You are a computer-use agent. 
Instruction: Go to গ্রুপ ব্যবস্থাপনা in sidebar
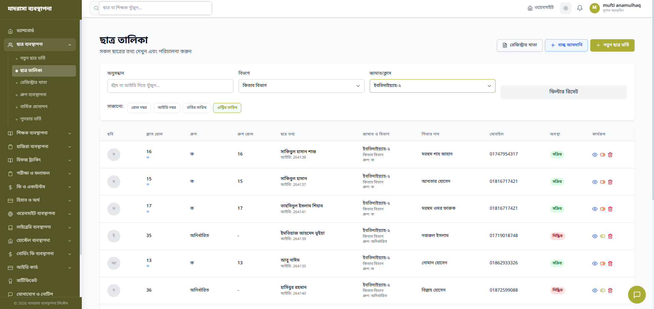point(44,95)
